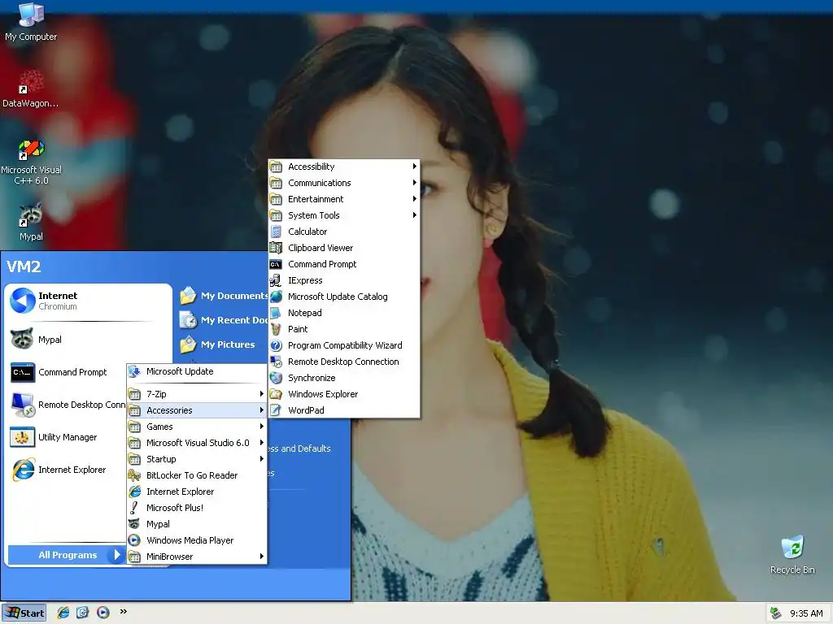Launch Utility Manager from Start menu
The width and height of the screenshot is (833, 624).
[x=67, y=437]
